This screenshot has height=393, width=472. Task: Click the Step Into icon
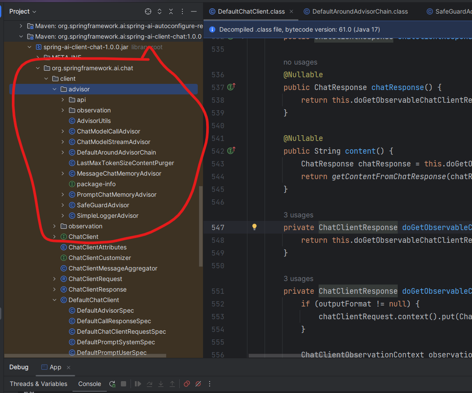click(161, 384)
